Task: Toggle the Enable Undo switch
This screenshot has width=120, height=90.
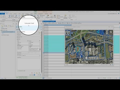Action: pos(34,75)
